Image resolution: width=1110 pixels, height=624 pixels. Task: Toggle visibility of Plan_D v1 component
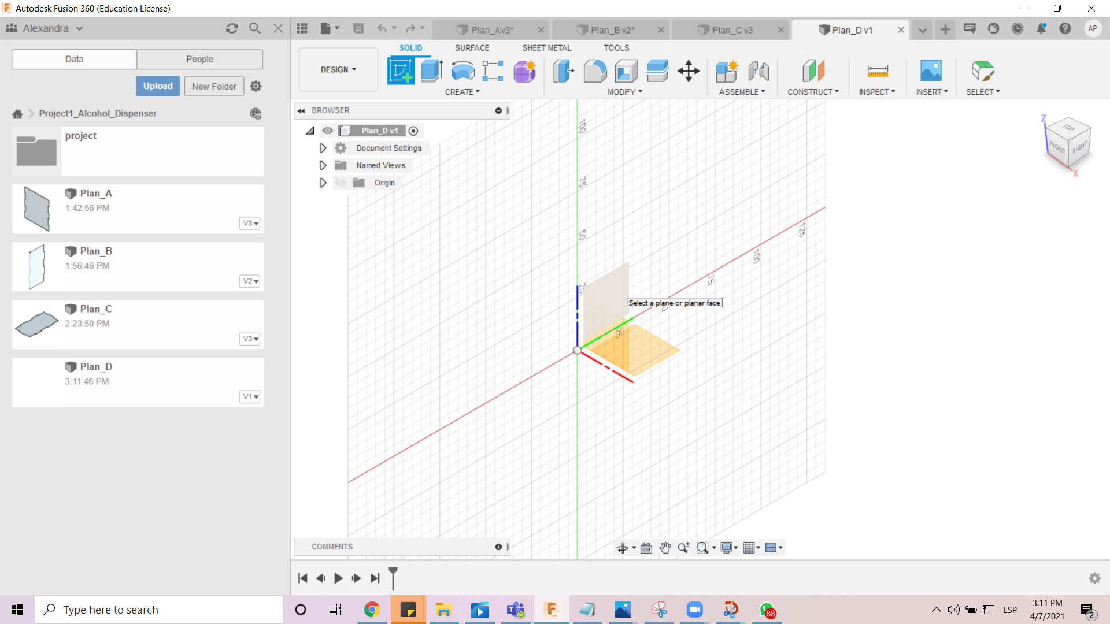coord(327,131)
